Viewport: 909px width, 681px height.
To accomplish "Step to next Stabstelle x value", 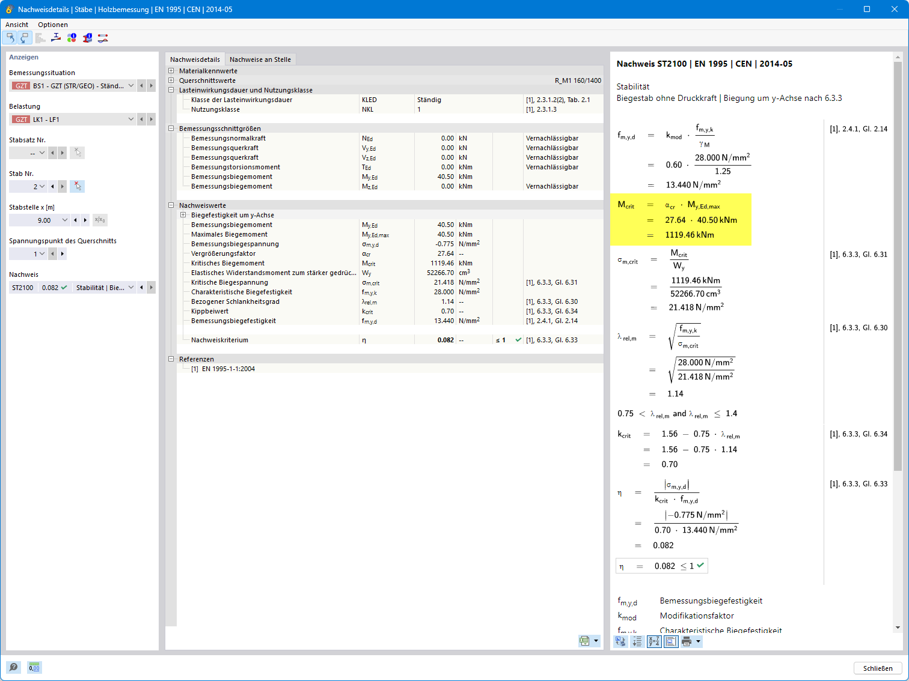I will click(85, 220).
